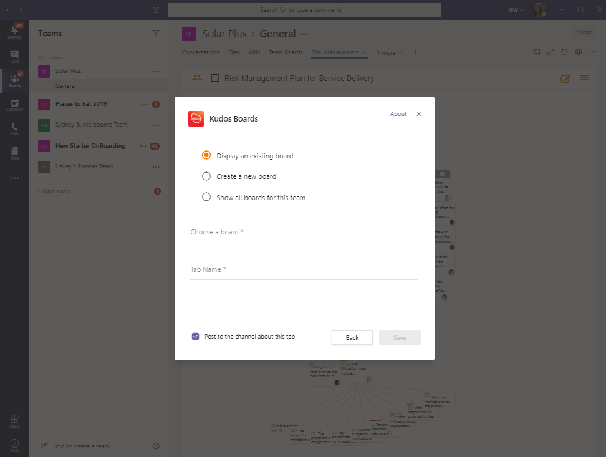Image resolution: width=606 pixels, height=457 pixels.
Task: Click the Save button in dialog
Action: (400, 337)
